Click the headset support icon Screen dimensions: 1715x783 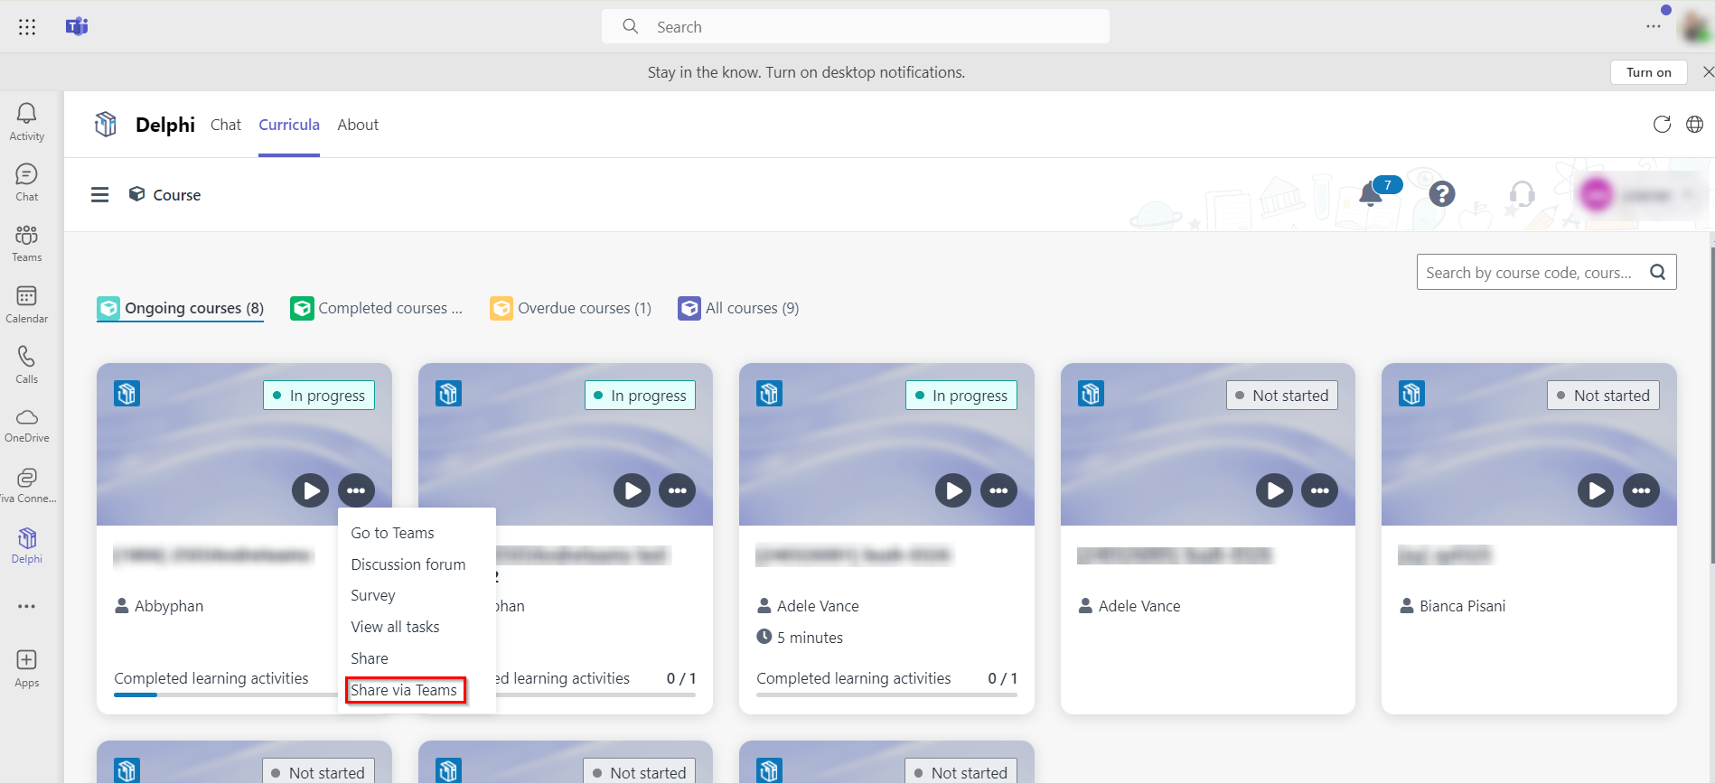[x=1523, y=194]
